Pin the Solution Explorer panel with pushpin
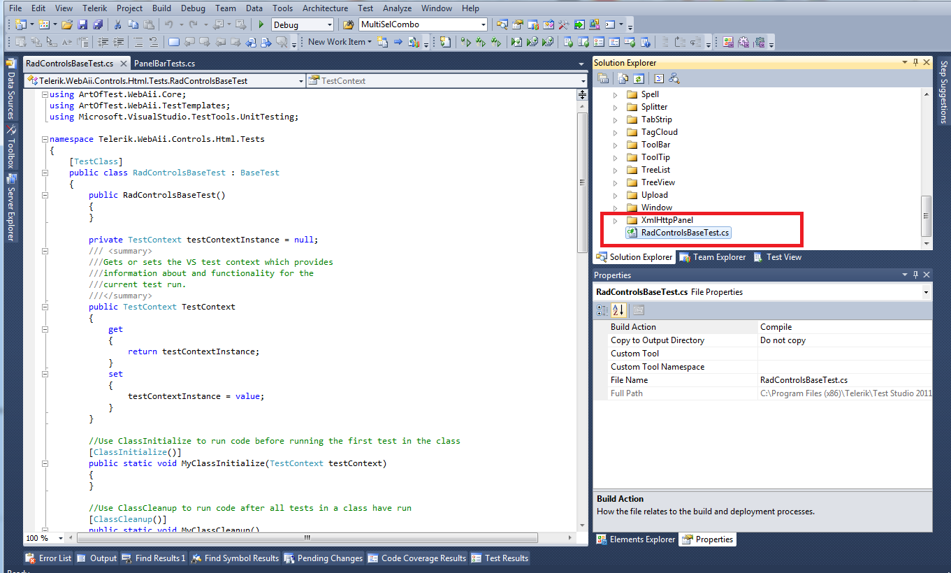This screenshot has width=951, height=573. point(915,63)
